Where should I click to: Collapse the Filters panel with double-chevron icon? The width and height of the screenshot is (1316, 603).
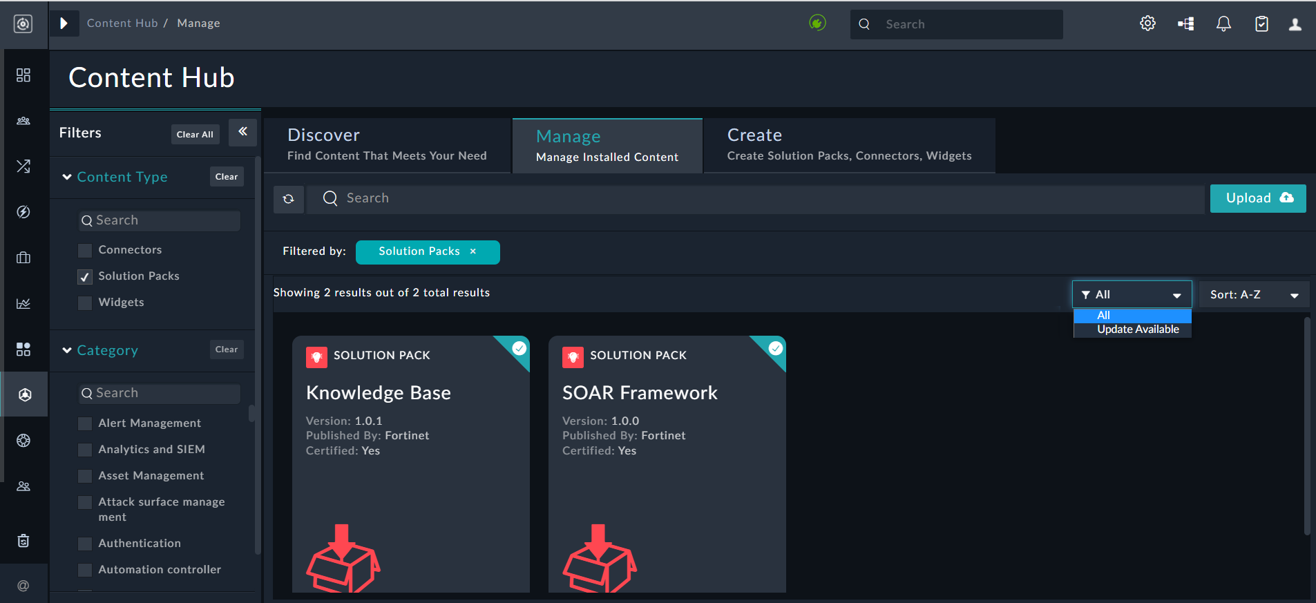[x=242, y=131]
